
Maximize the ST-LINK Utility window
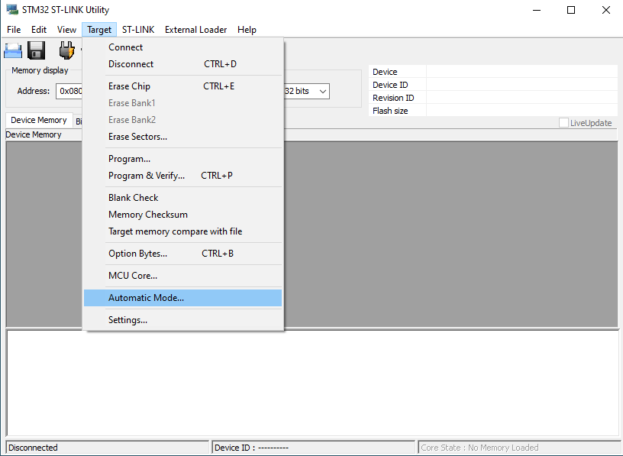point(571,10)
